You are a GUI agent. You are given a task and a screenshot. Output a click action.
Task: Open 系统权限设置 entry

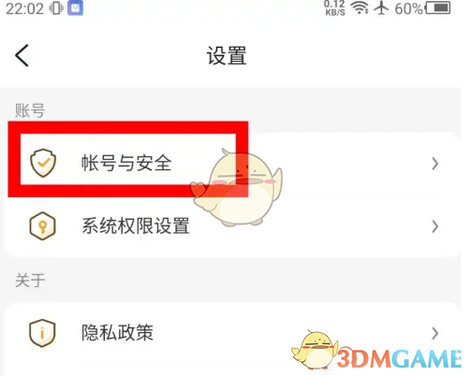[x=232, y=226]
